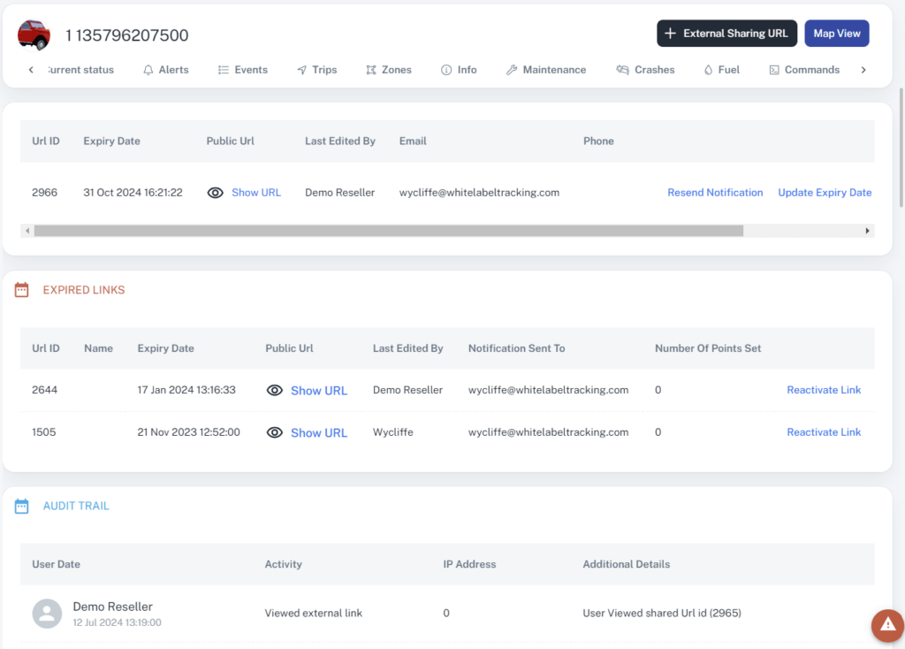The image size is (905, 649).
Task: Open the Current status tab
Action: [x=80, y=69]
